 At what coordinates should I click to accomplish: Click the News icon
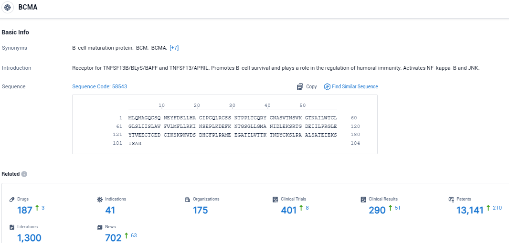pos(100,227)
